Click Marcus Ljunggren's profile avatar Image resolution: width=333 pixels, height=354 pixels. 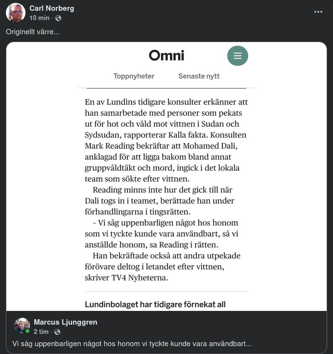coord(22,326)
